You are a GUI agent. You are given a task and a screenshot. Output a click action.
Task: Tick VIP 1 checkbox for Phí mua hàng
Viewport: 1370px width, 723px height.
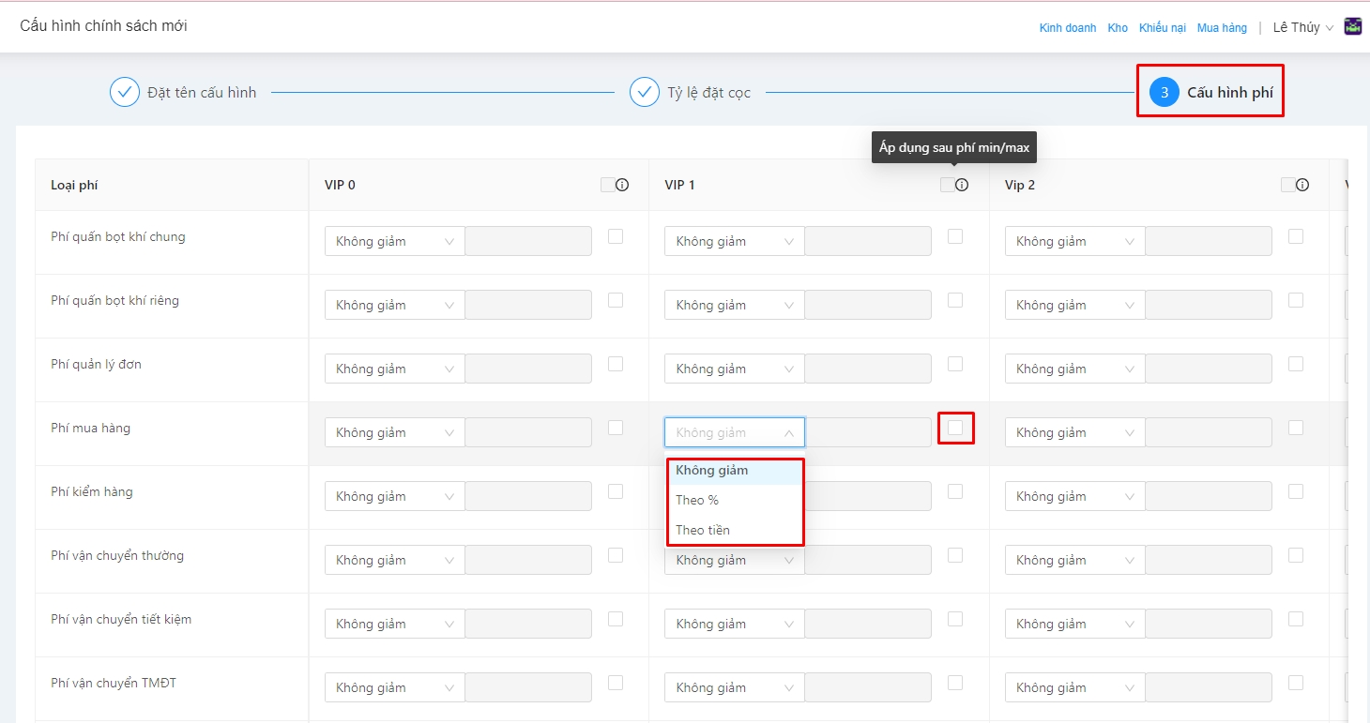tap(955, 428)
